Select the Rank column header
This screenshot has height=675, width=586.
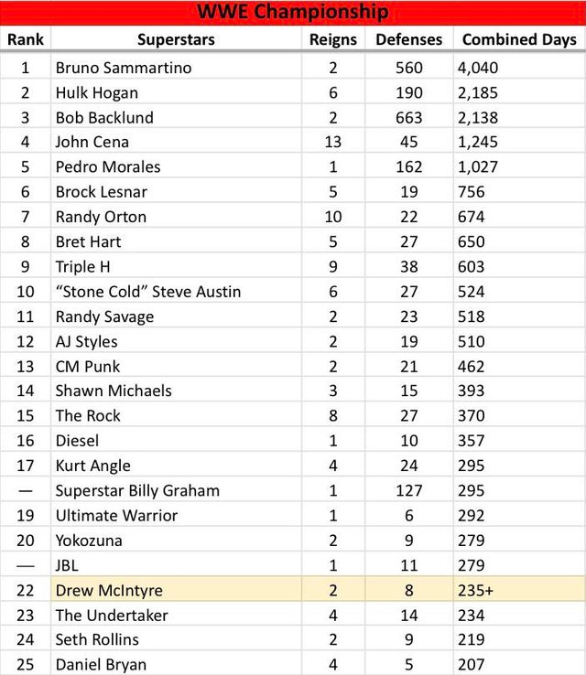26,39
